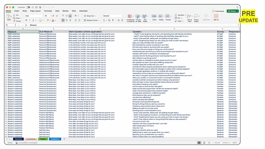Open Find & Select menu
The height and width of the screenshot is (149, 265).
tap(196, 18)
